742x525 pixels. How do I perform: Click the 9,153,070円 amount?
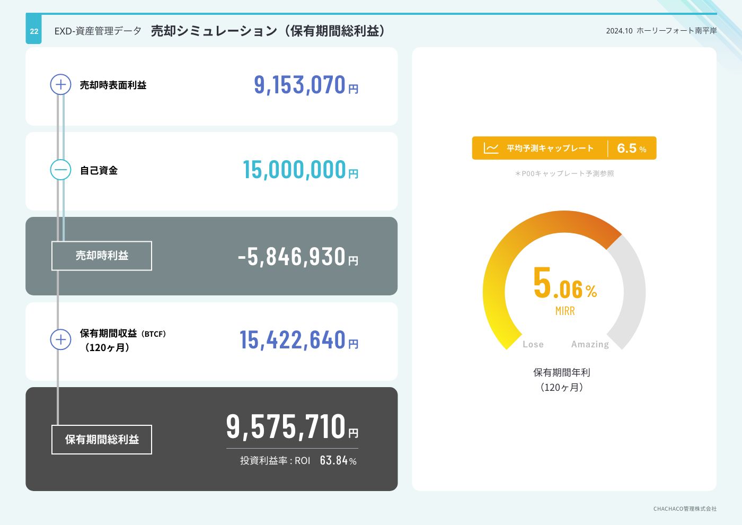(306, 85)
